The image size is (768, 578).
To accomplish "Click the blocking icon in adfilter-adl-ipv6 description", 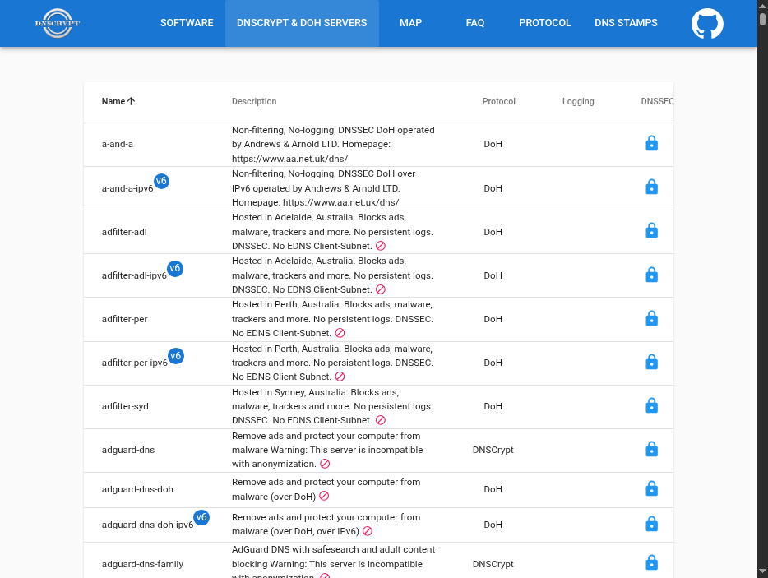I will point(381,289).
